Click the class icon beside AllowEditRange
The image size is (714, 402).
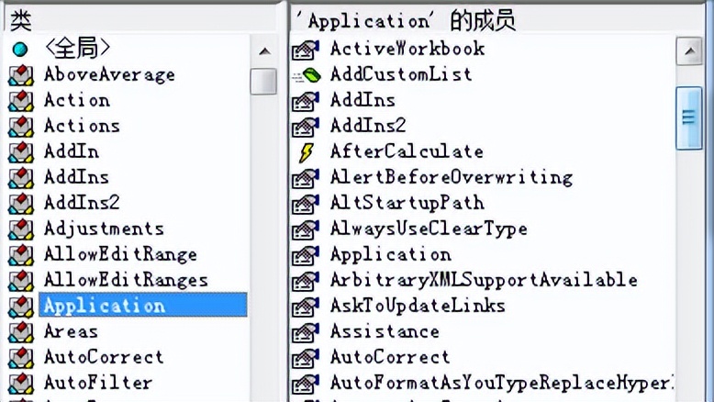(21, 255)
